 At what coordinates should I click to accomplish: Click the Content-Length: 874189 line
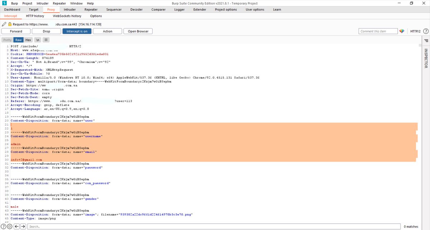[32, 58]
